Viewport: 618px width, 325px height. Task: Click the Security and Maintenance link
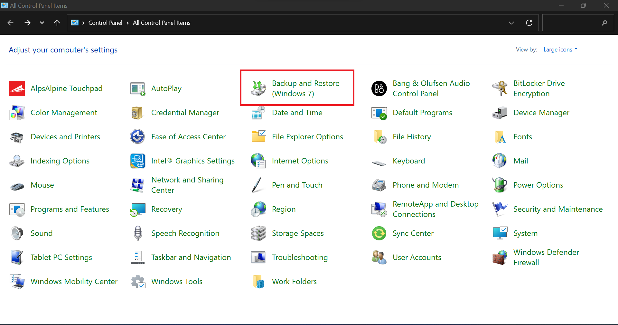(x=558, y=209)
